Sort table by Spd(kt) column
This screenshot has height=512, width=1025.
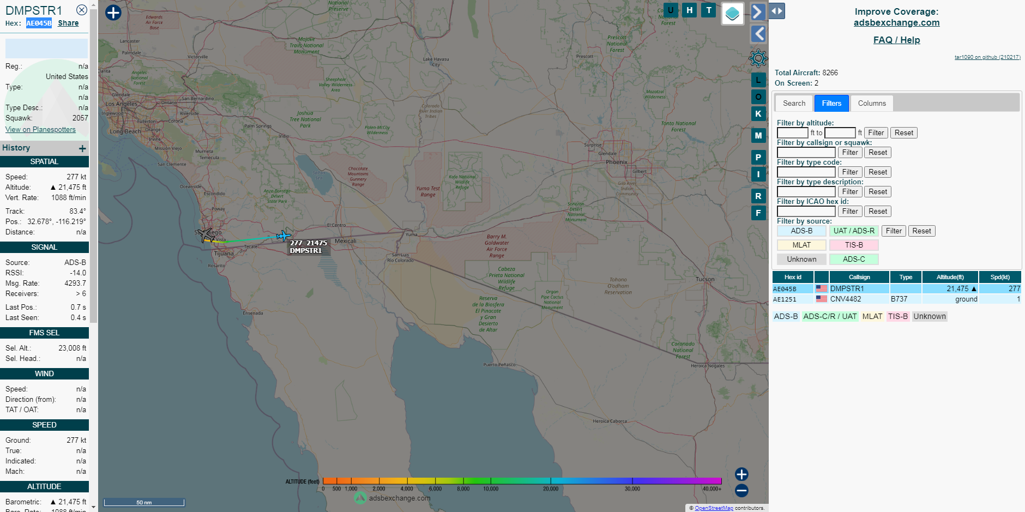[x=1000, y=277]
